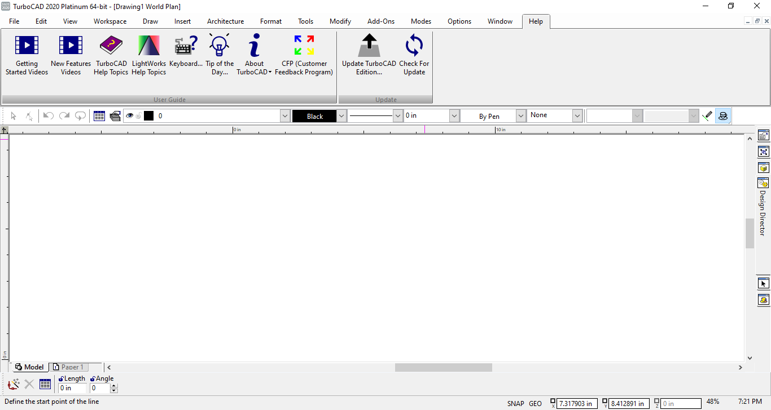The height and width of the screenshot is (410, 771).
Task: Increase the Angle value with stepper up
Action: point(114,386)
